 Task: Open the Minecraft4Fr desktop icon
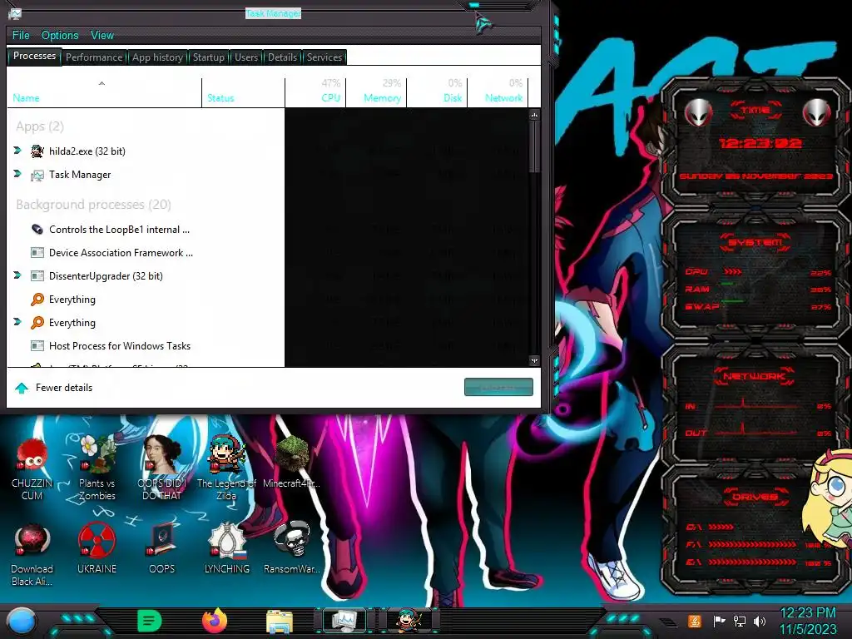292,463
